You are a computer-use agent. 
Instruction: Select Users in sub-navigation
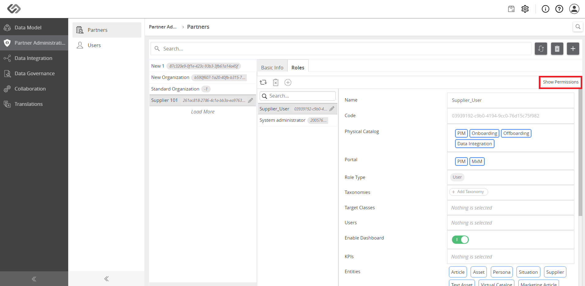[107, 45]
